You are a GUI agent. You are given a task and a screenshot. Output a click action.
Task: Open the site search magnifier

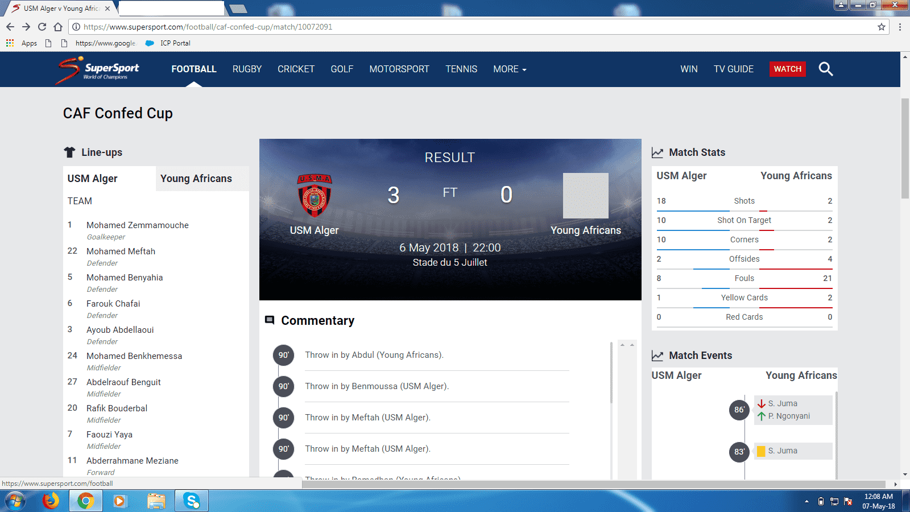click(x=825, y=69)
